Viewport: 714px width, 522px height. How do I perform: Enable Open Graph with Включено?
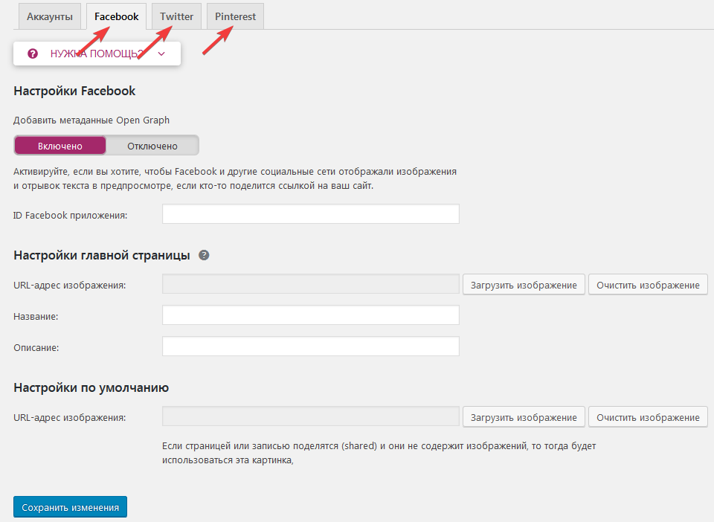click(x=60, y=146)
